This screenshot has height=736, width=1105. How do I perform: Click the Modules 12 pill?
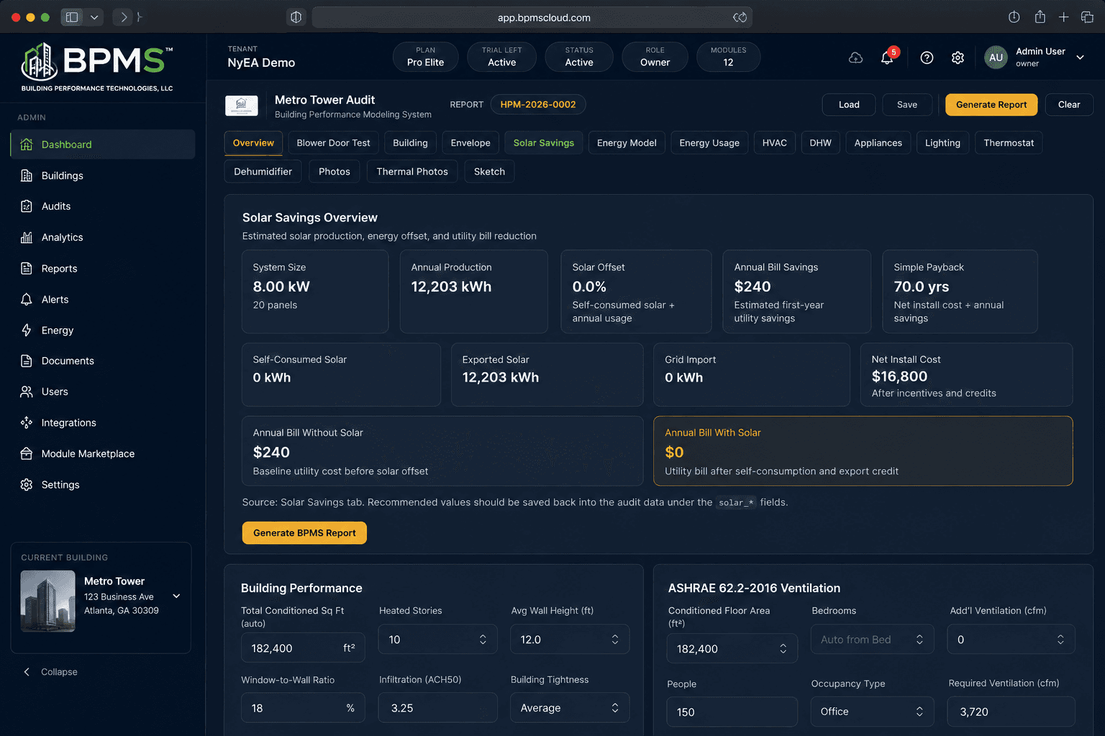point(728,57)
